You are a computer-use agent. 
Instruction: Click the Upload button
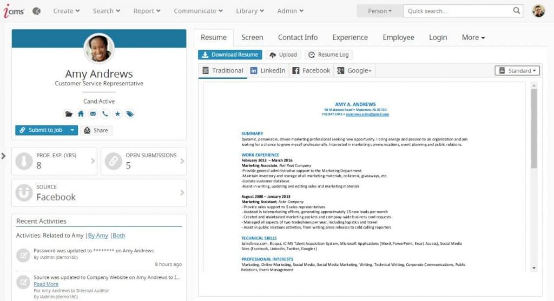coord(283,55)
